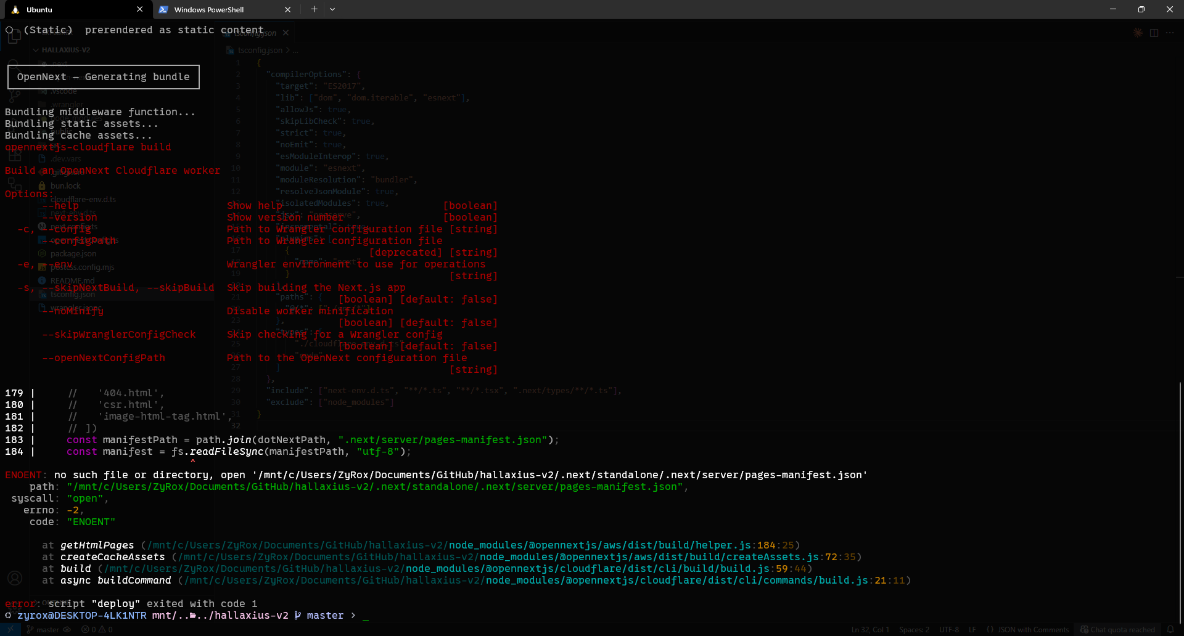
Task: Click the terminal prompt input line
Action: [x=365, y=616]
